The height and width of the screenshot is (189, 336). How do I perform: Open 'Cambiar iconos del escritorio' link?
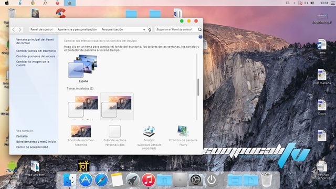pos(36,51)
